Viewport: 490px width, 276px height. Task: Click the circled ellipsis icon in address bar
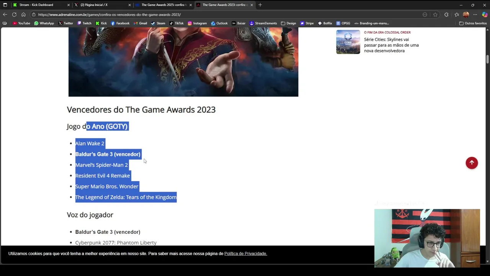[x=425, y=15]
